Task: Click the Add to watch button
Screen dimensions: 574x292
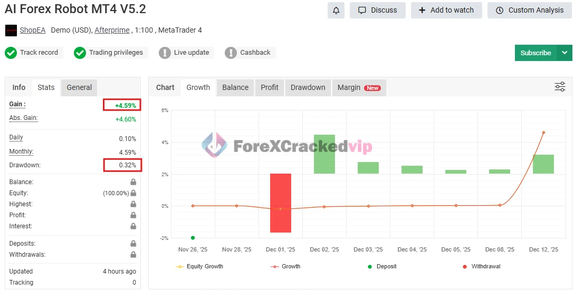Action: (x=446, y=10)
